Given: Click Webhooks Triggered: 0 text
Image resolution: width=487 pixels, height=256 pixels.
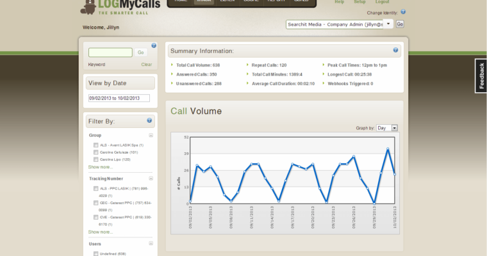Looking at the screenshot, I should [x=351, y=84].
